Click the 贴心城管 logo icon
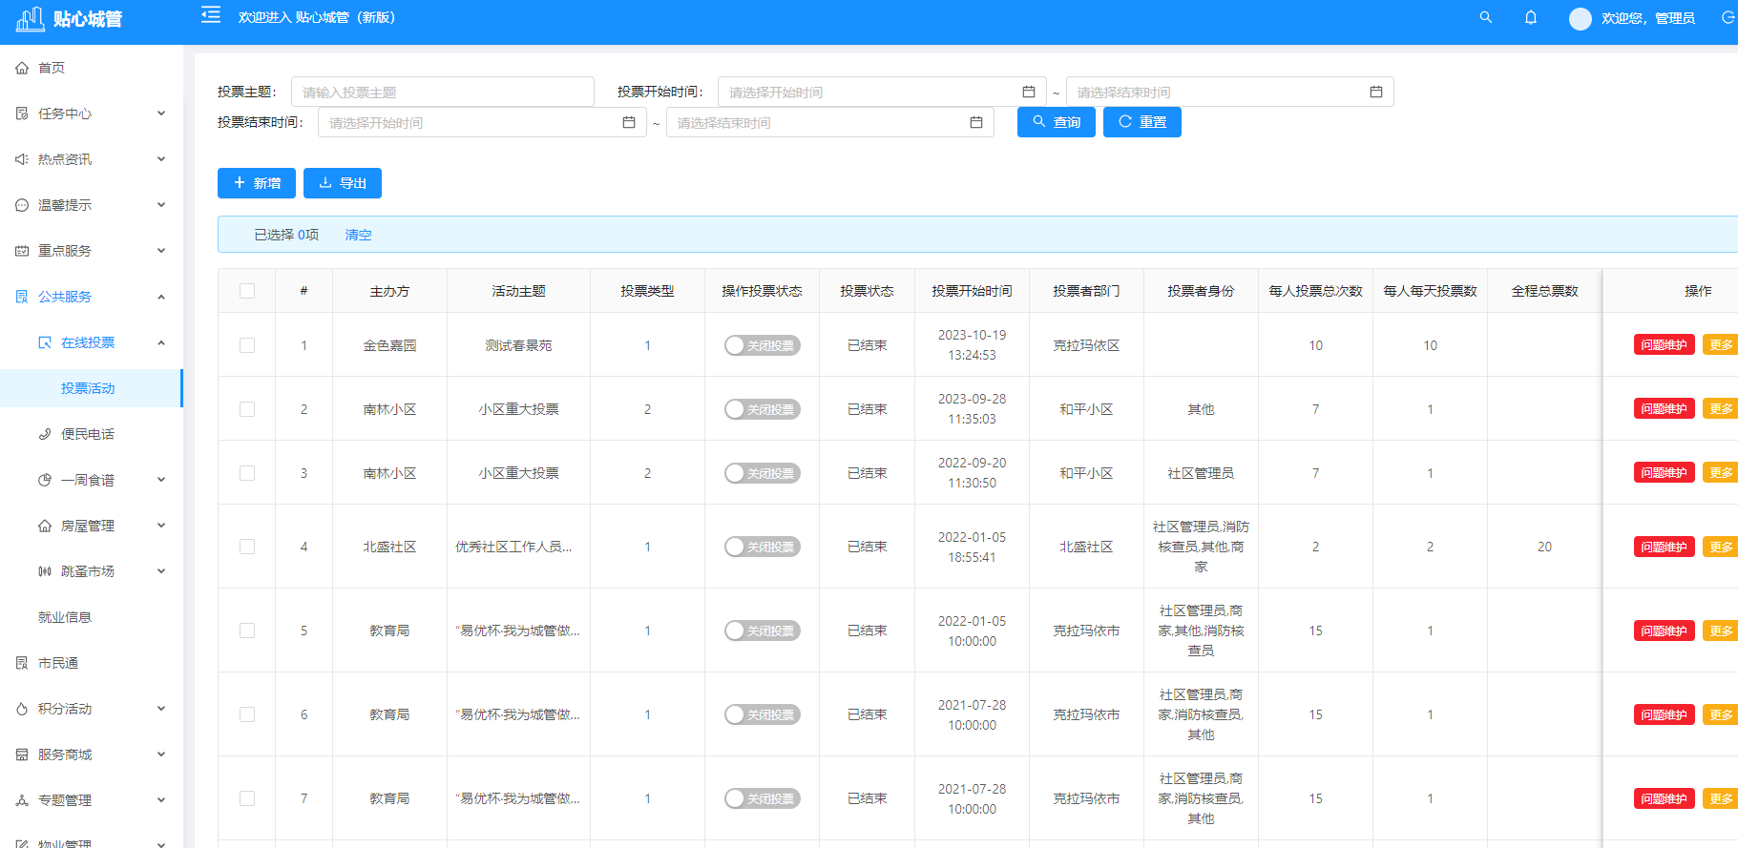This screenshot has width=1738, height=848. [x=31, y=18]
